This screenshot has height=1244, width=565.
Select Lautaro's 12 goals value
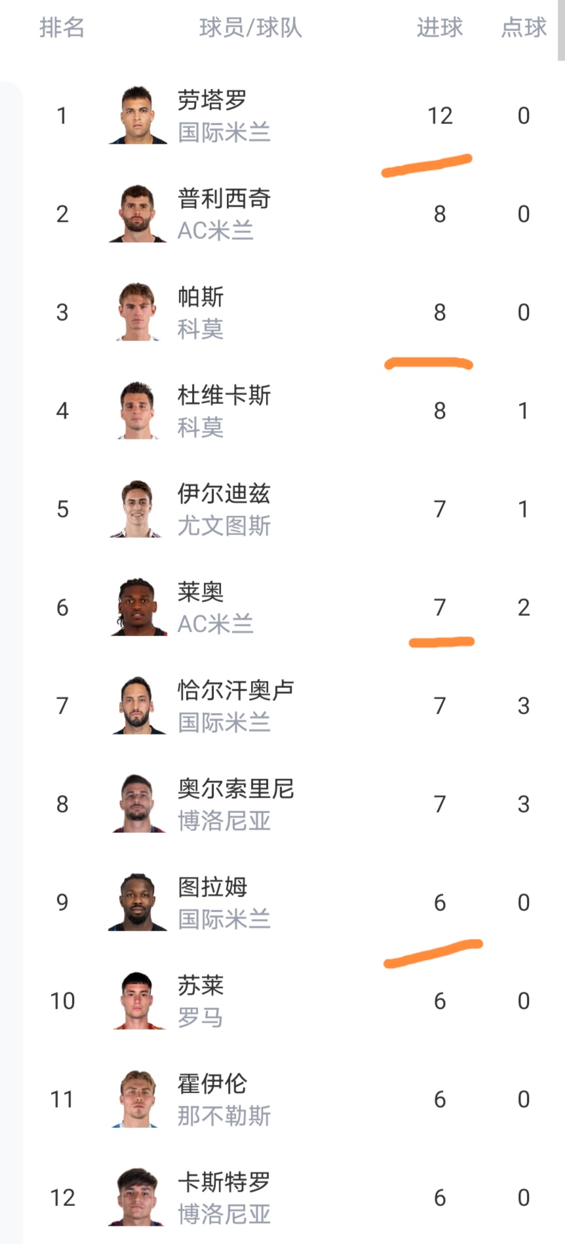440,116
